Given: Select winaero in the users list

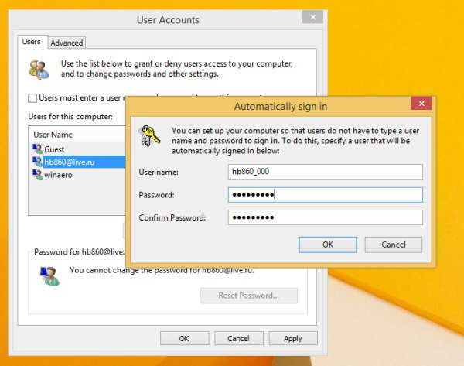Looking at the screenshot, I should pos(59,175).
